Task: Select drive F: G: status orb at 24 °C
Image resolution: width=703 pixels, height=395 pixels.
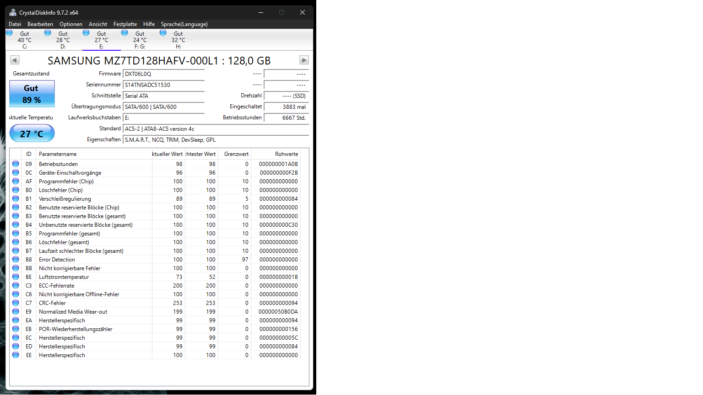Action: pos(124,33)
